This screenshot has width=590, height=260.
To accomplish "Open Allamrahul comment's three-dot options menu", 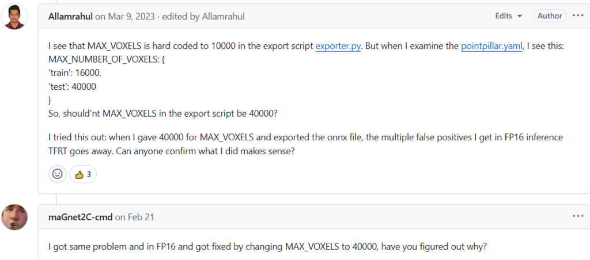I will pos(578,16).
